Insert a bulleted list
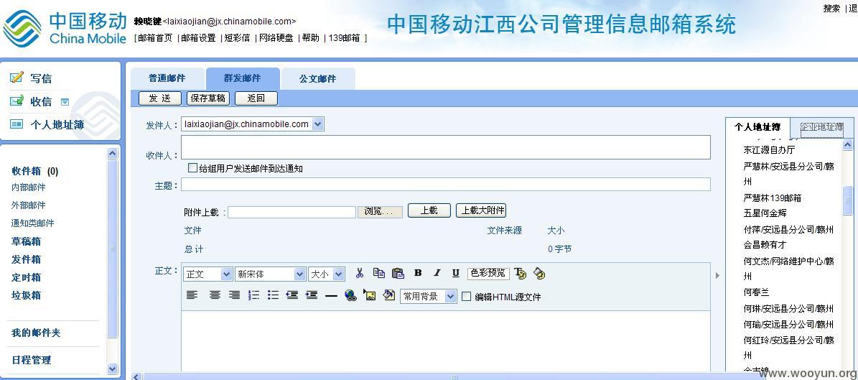The height and width of the screenshot is (380, 858). coord(273,295)
